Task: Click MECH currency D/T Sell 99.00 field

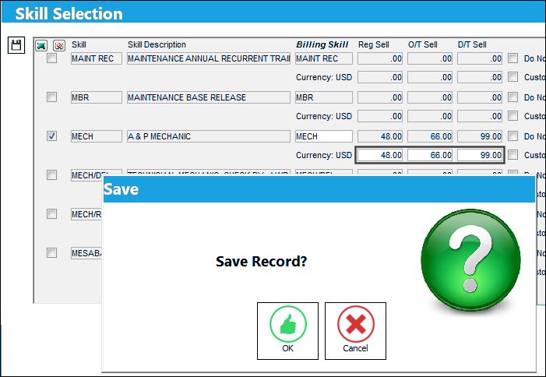Action: click(480, 155)
